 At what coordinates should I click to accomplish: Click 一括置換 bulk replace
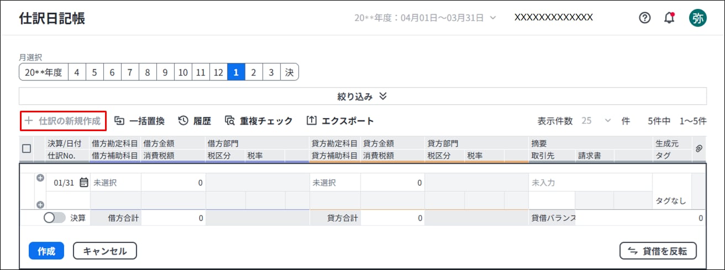139,121
